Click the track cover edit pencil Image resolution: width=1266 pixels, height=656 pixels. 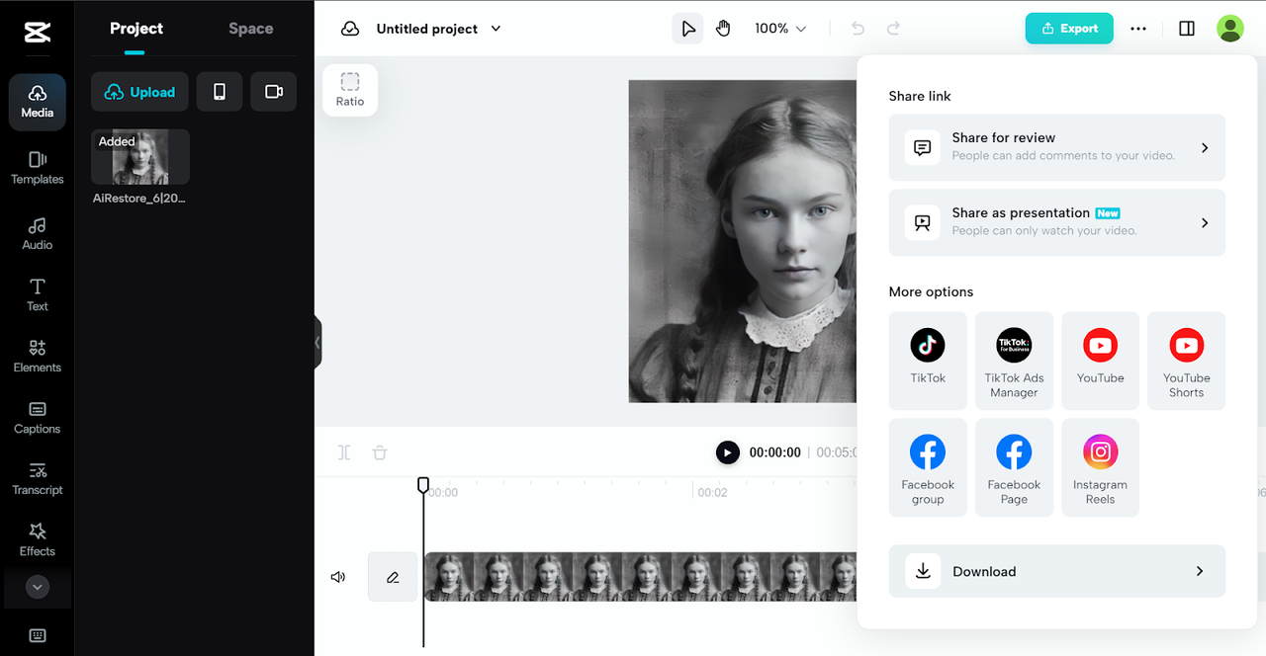coord(393,577)
